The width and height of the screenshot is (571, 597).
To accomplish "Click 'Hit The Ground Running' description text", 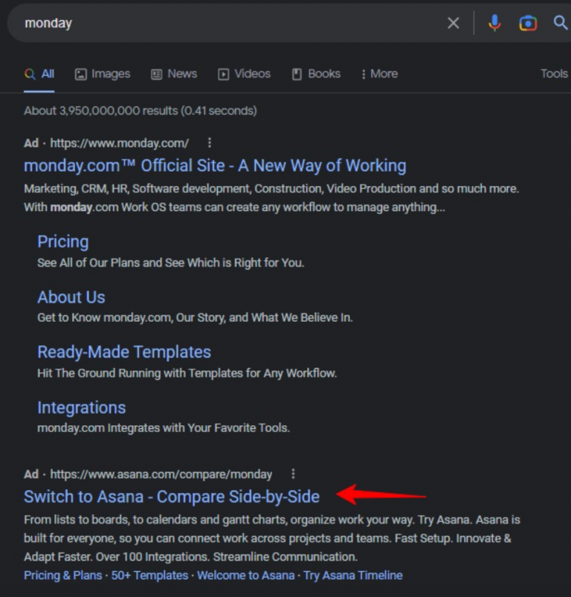I will coord(187,373).
